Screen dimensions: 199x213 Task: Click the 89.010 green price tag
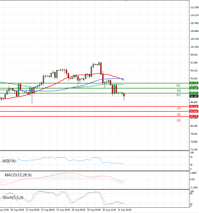pos(194,93)
